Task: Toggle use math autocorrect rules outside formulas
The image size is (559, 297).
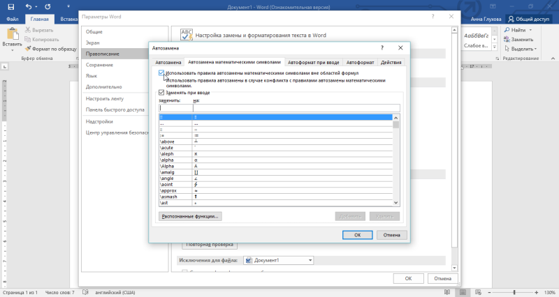Action: pyautogui.click(x=161, y=73)
